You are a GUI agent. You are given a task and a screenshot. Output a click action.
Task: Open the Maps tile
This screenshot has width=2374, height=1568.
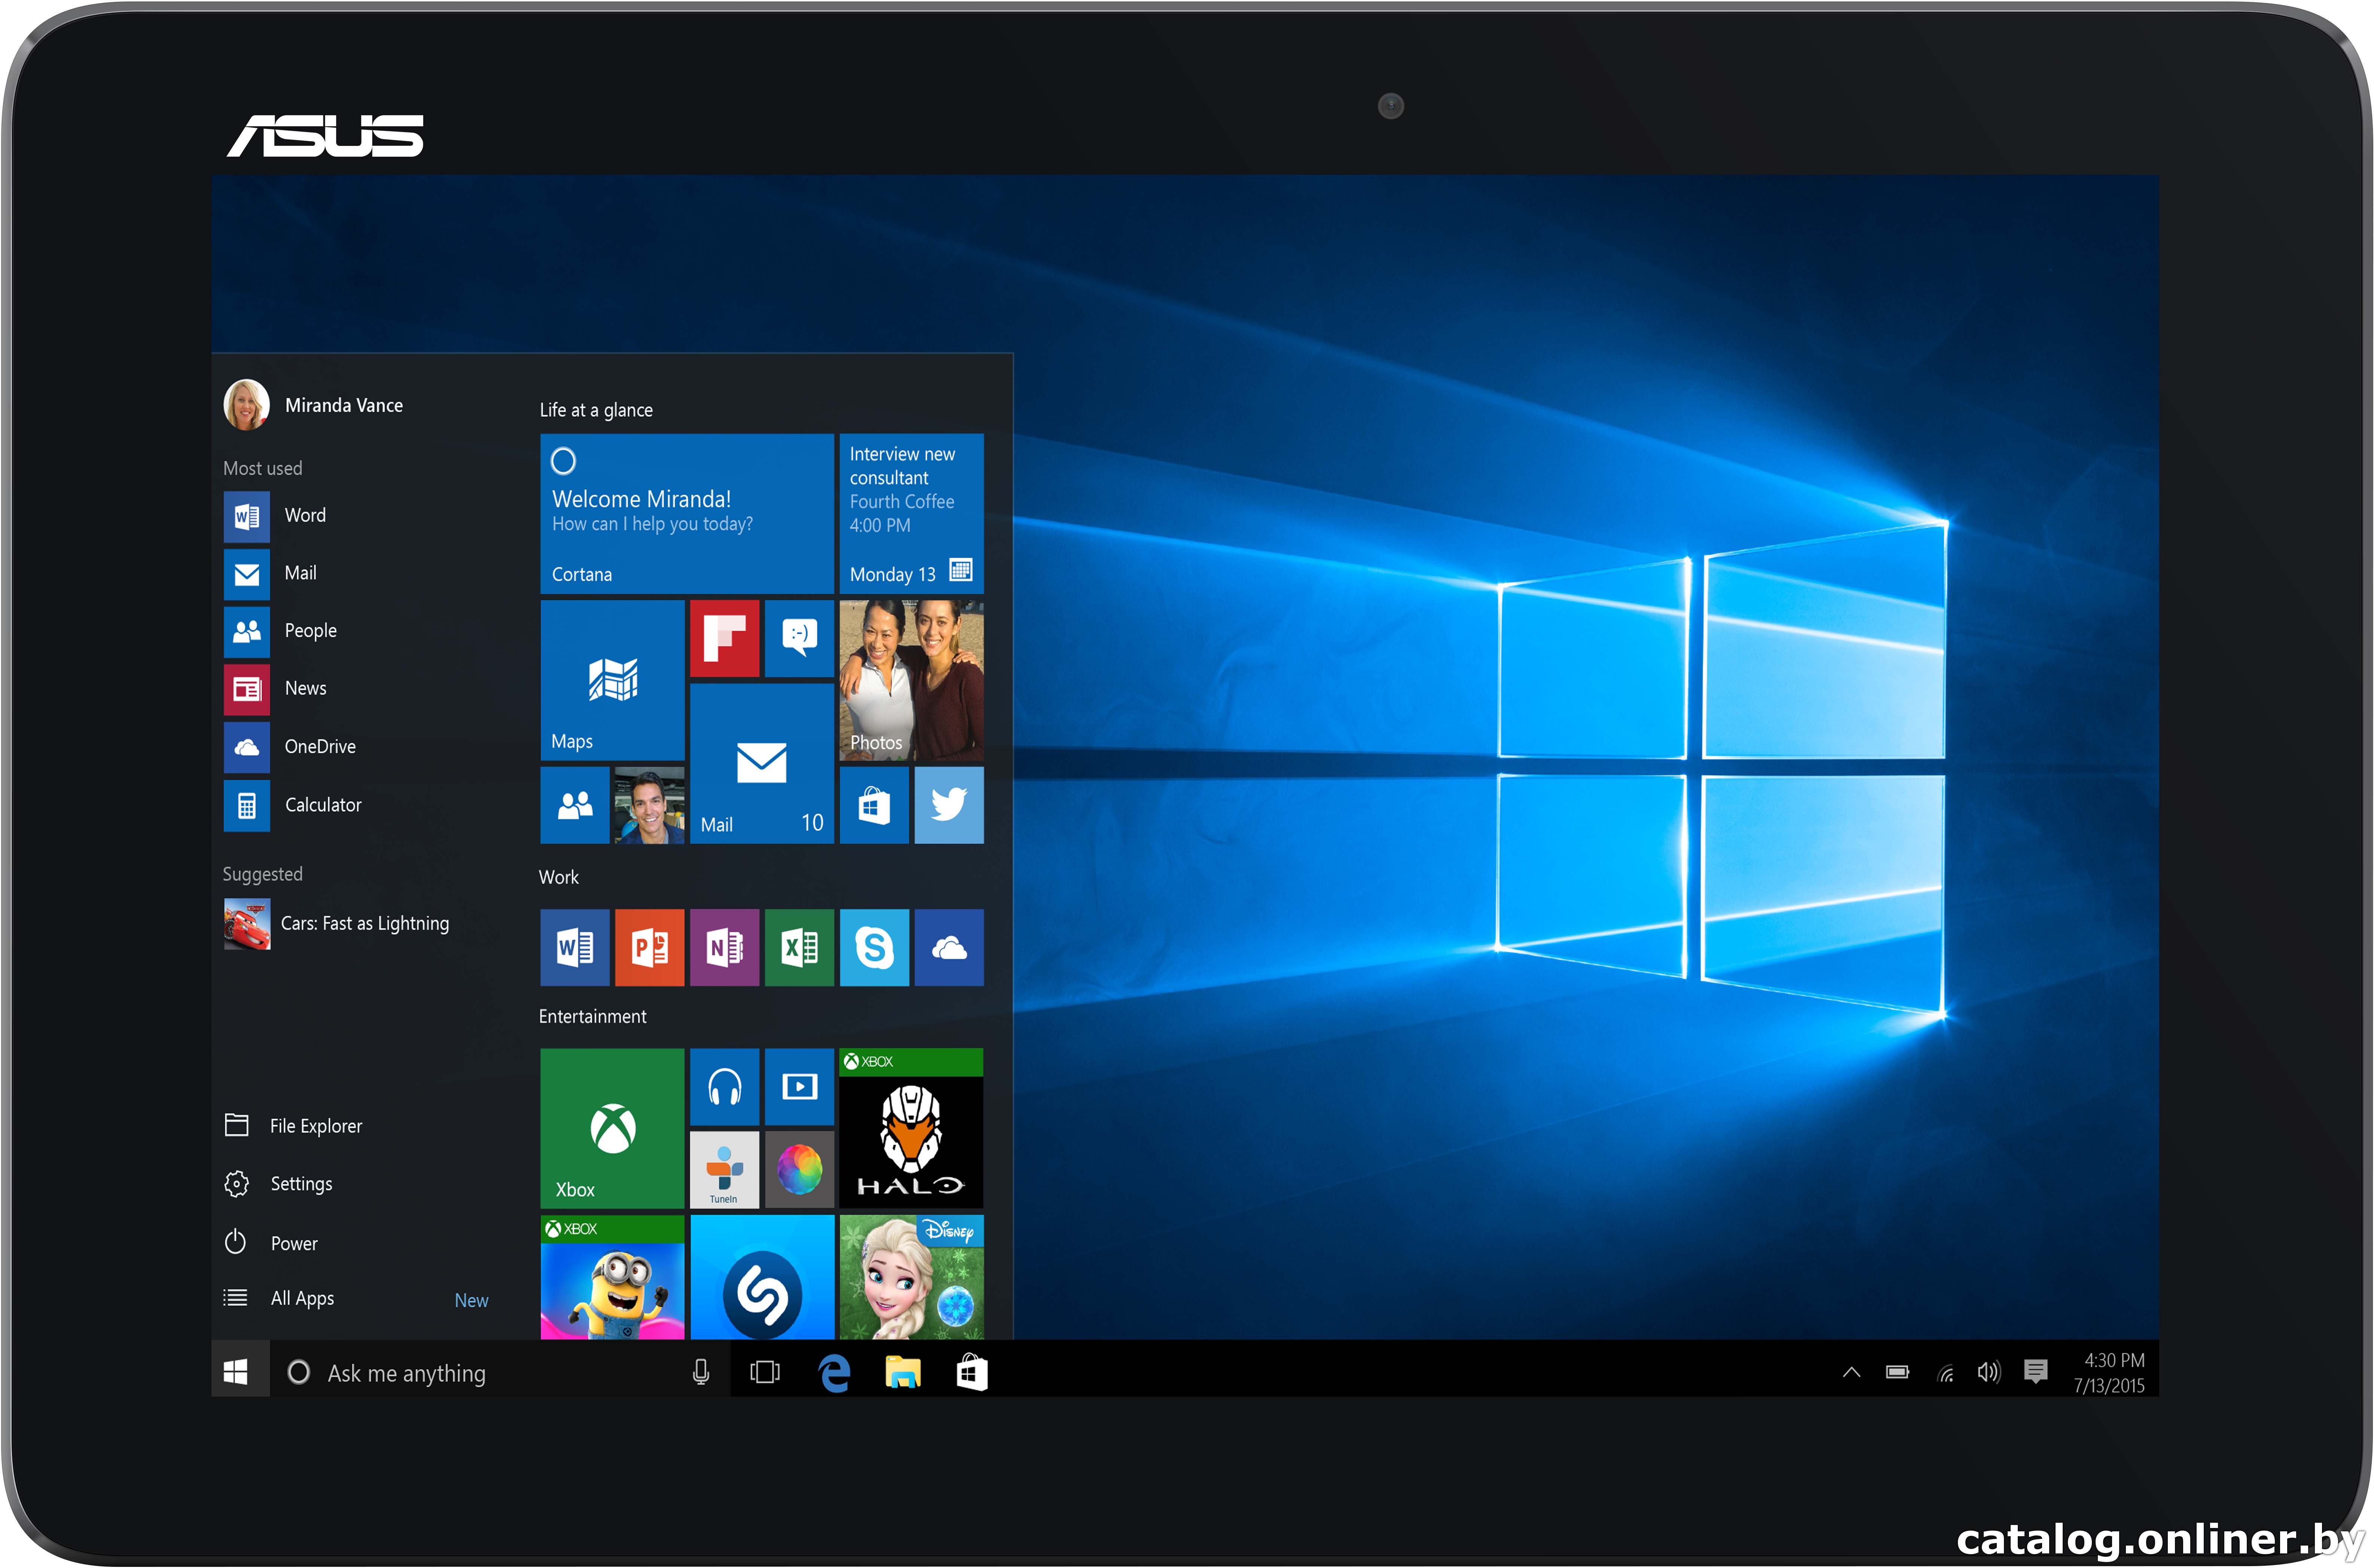pos(612,681)
